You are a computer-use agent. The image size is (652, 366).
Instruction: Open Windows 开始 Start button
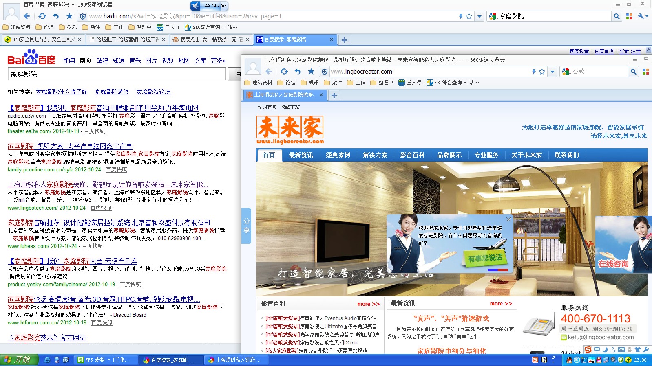point(19,360)
